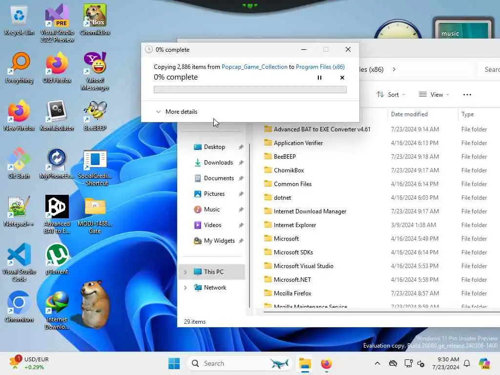Pause the file copy operation
Viewport: 500px width, 375px height.
[319, 78]
